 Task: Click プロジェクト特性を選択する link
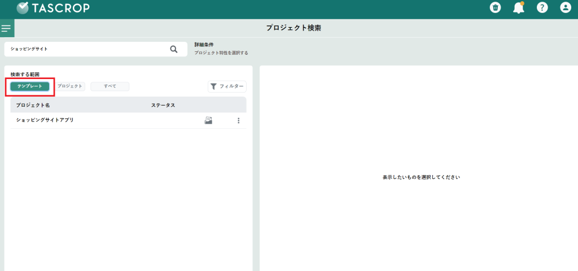(221, 53)
